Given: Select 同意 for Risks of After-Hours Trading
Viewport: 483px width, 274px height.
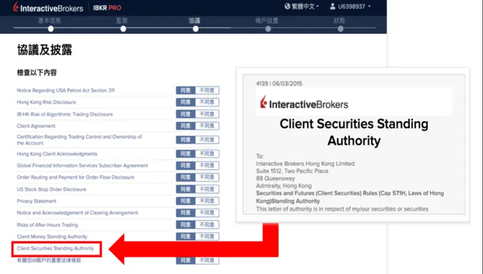Looking at the screenshot, I should [x=186, y=225].
